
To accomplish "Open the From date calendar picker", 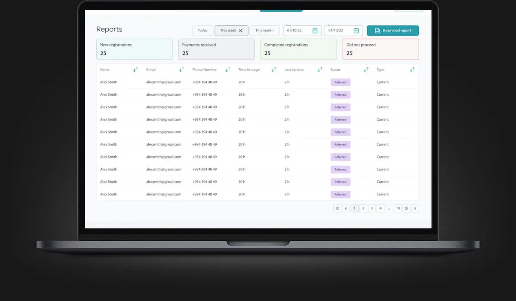I will 315,30.
